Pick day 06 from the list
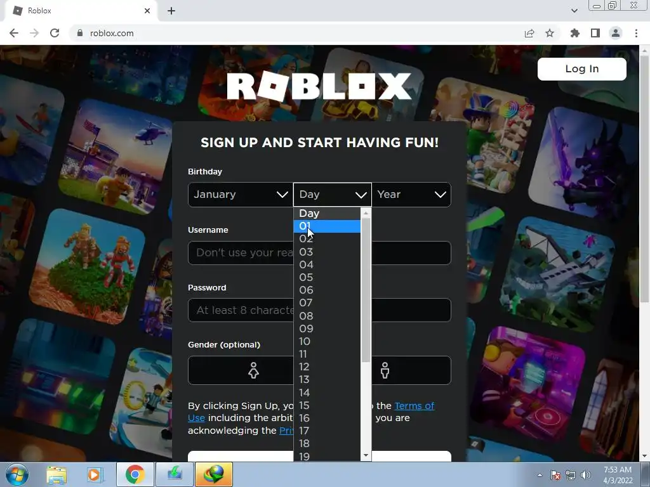Screen dimensions: 650x487 [x=327, y=290]
